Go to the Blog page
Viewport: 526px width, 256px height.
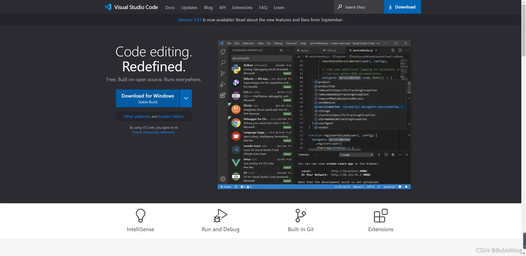[208, 8]
